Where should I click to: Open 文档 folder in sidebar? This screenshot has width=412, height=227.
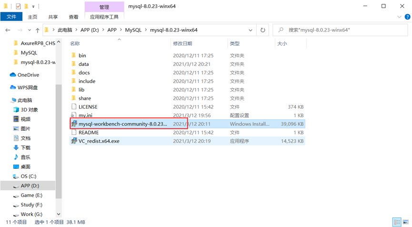(x=22, y=138)
